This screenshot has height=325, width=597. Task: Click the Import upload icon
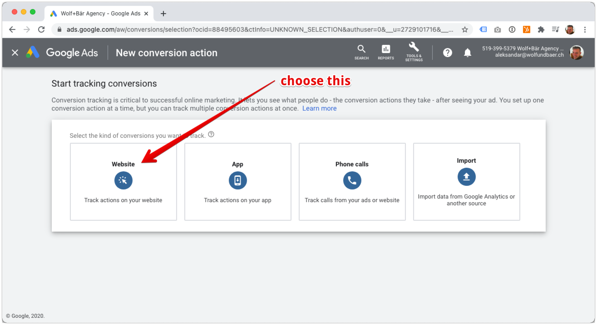[x=466, y=177]
